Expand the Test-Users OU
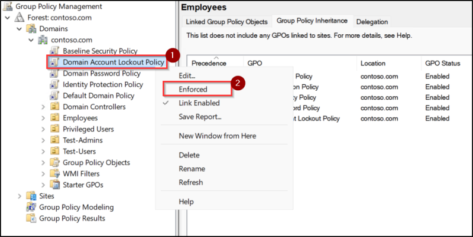Screen dimensions: 473x237 pyautogui.click(x=43, y=152)
